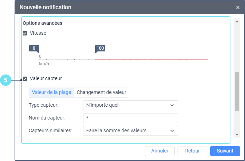Click the 0 minimum speed handle
This screenshot has width=245, height=161.
tap(34, 49)
